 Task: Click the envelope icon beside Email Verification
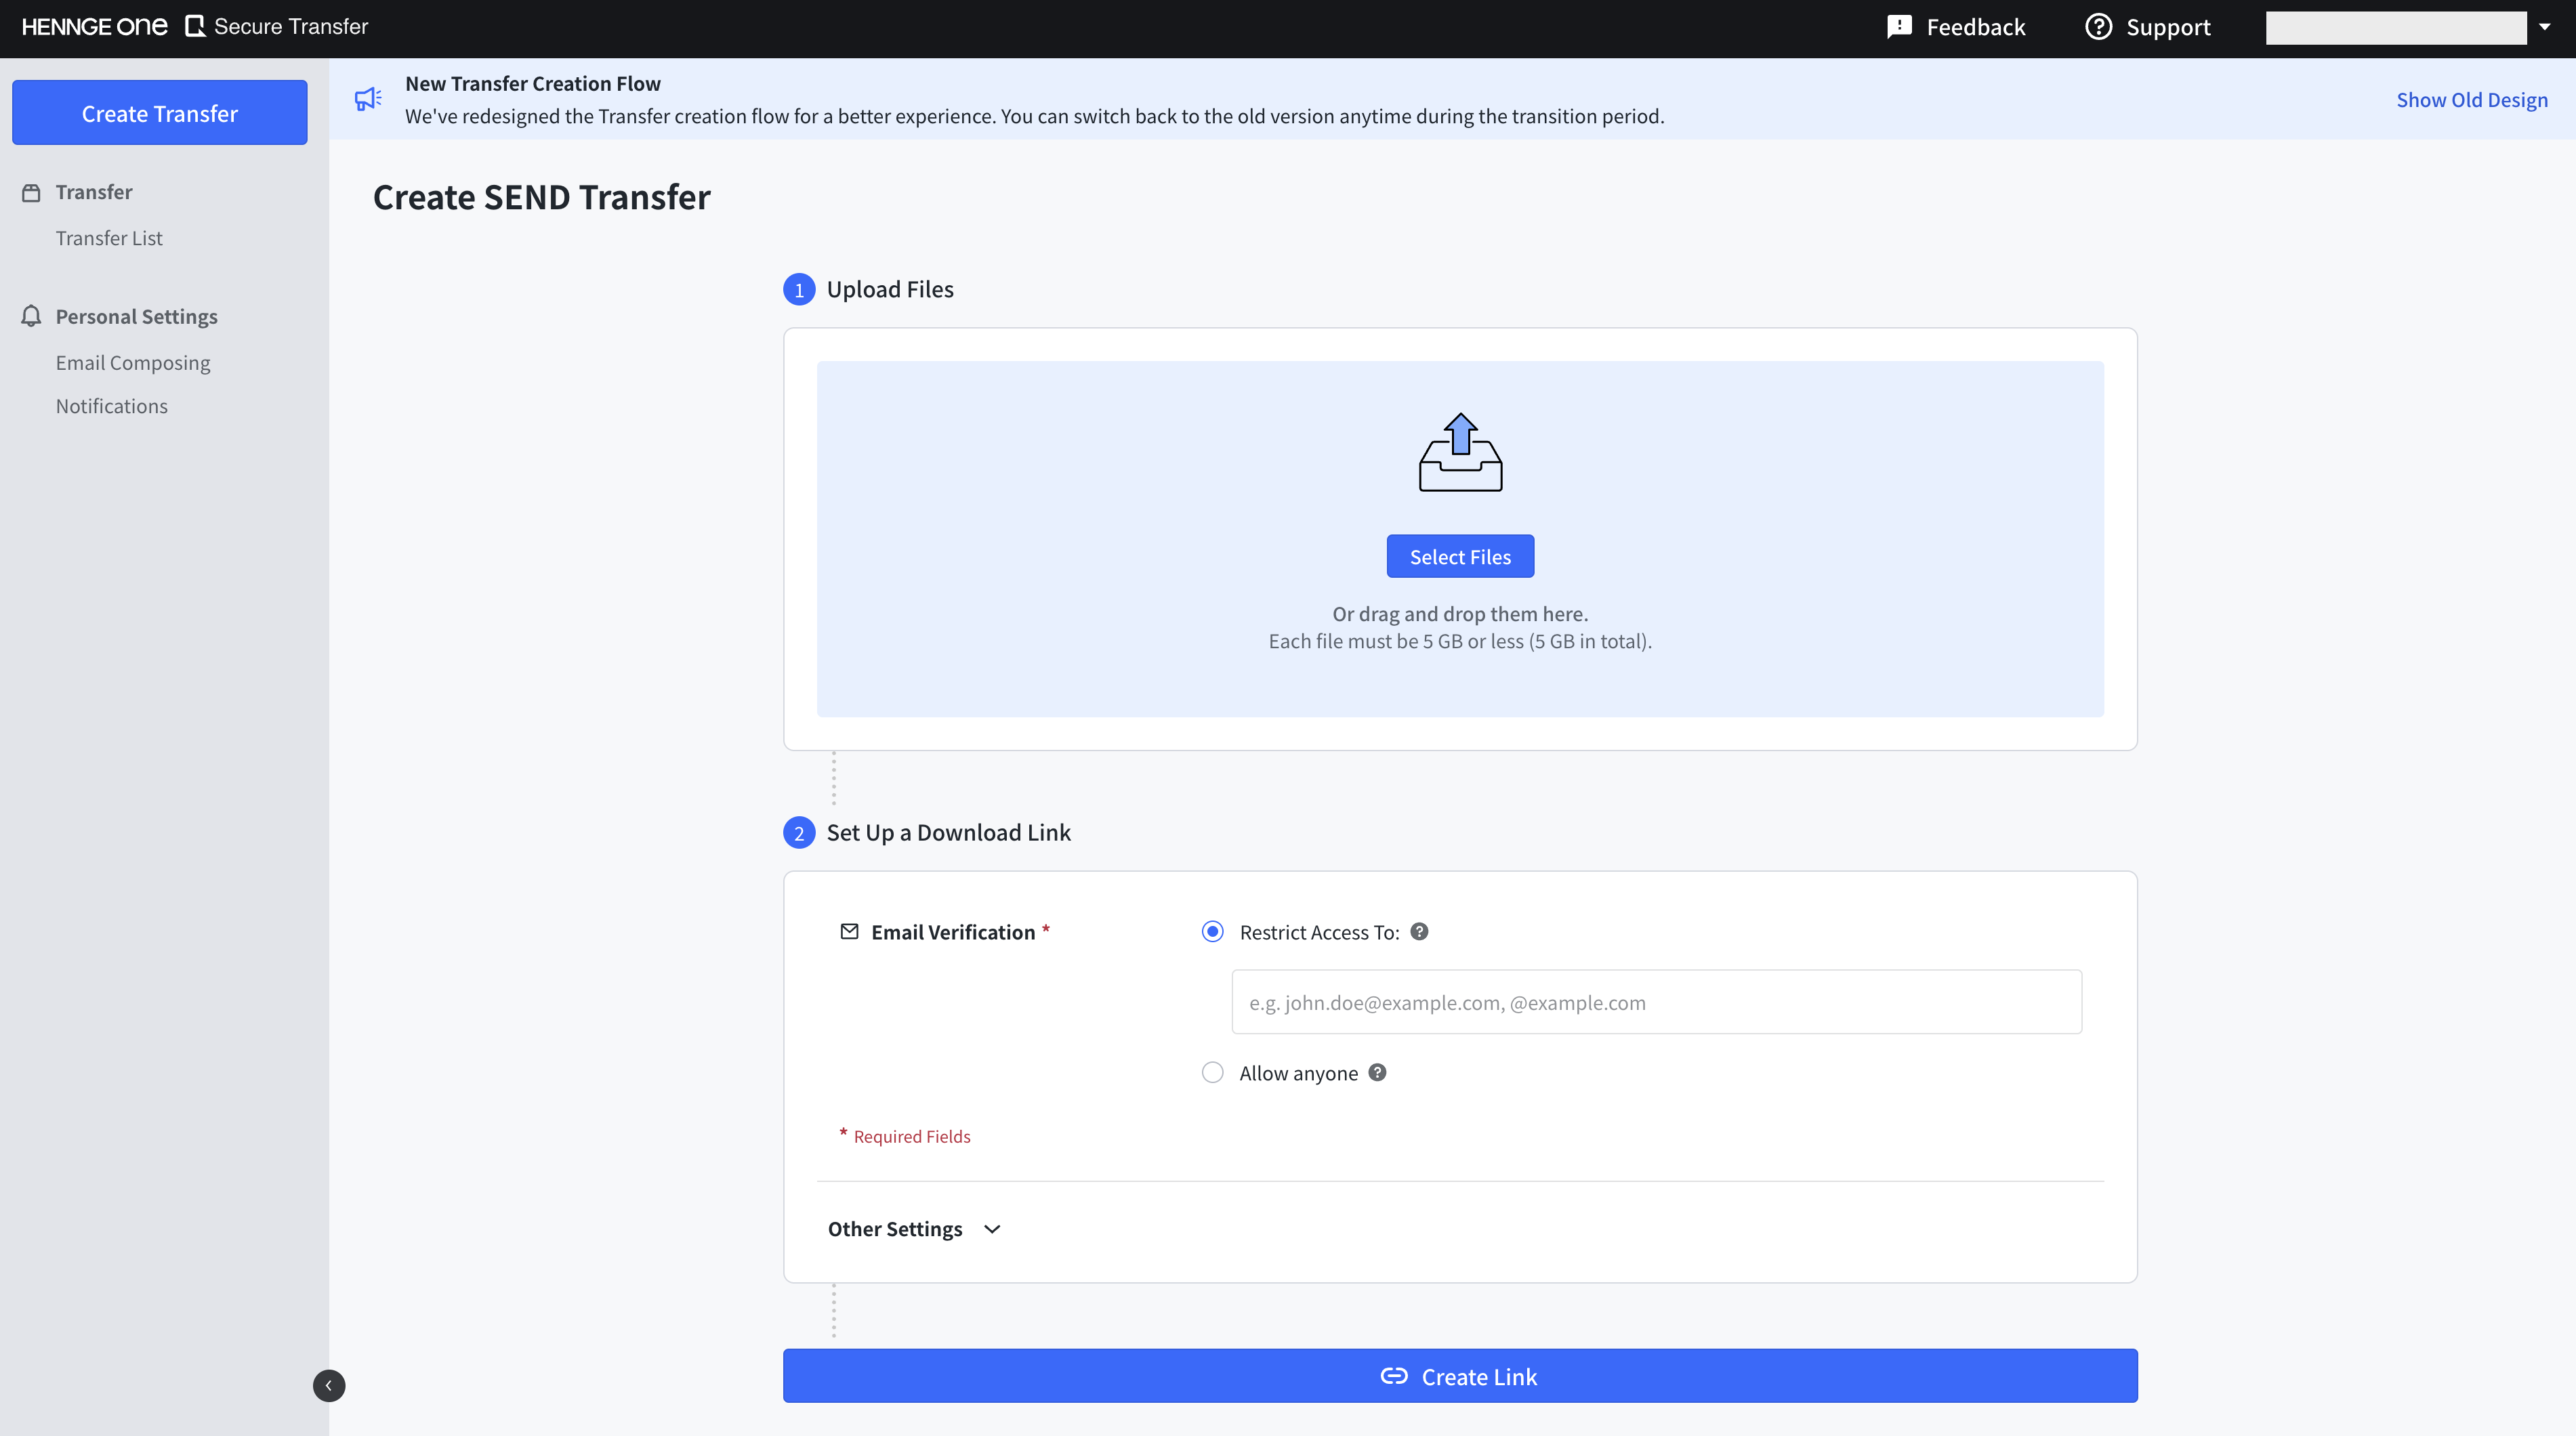[x=849, y=931]
